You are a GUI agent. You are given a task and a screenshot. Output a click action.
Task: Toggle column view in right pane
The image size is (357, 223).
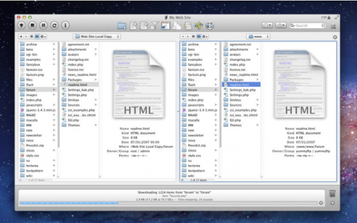199,37
